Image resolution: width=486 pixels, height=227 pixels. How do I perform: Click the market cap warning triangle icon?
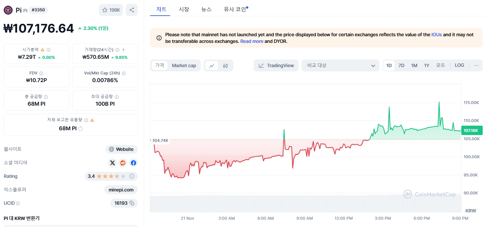click(x=42, y=50)
